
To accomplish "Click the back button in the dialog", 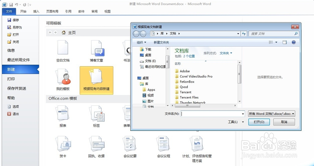I will 136,34.
